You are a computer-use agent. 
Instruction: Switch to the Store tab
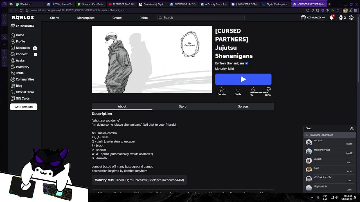[x=183, y=106]
